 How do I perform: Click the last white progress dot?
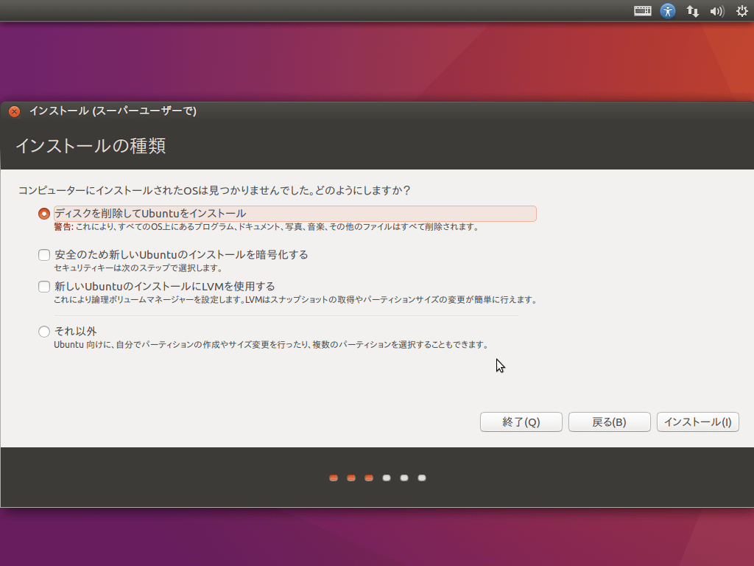[x=421, y=478]
